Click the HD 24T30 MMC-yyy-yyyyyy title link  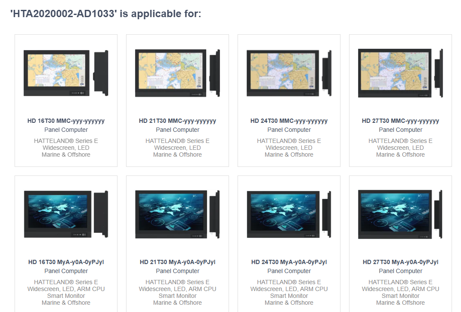tap(289, 121)
